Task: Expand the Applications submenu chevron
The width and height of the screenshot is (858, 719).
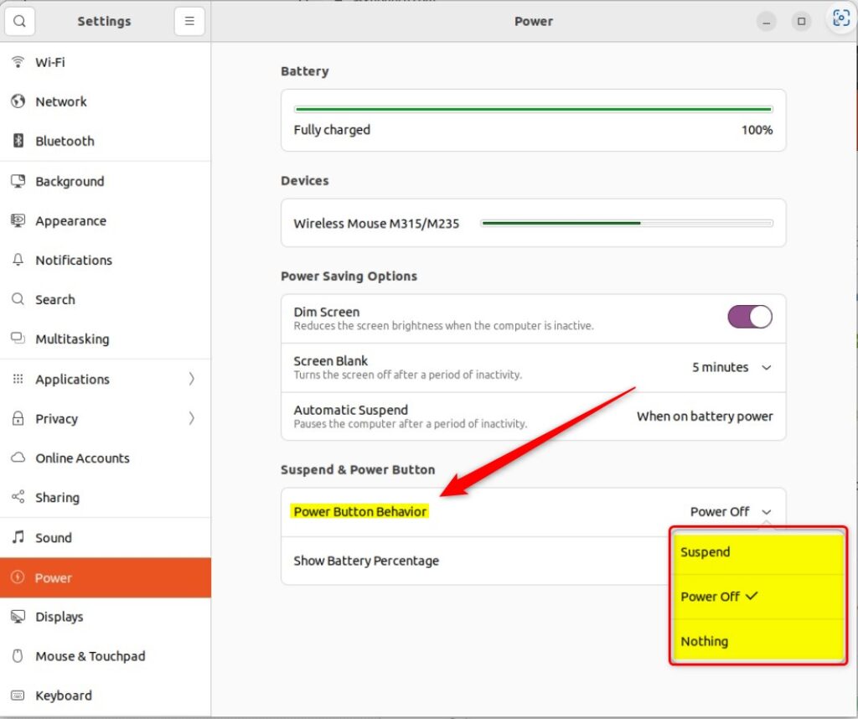Action: (191, 379)
